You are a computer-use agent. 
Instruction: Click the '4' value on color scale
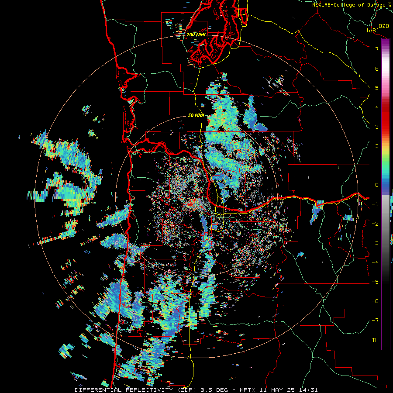377,107
